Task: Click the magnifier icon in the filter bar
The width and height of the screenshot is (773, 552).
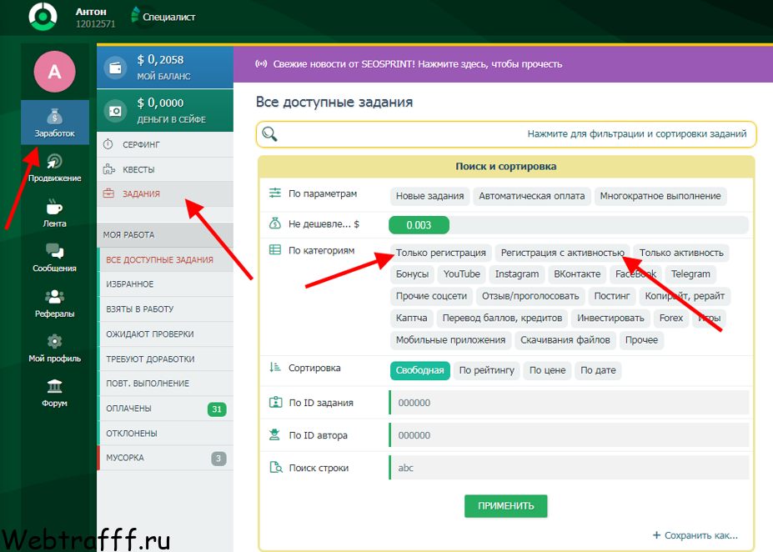Action: pyautogui.click(x=269, y=133)
